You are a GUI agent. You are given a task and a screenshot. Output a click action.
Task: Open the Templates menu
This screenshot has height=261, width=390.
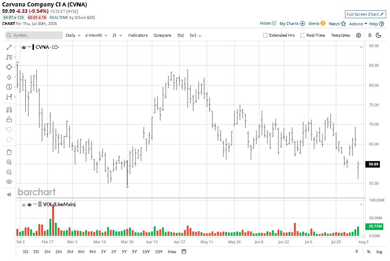click(340, 35)
